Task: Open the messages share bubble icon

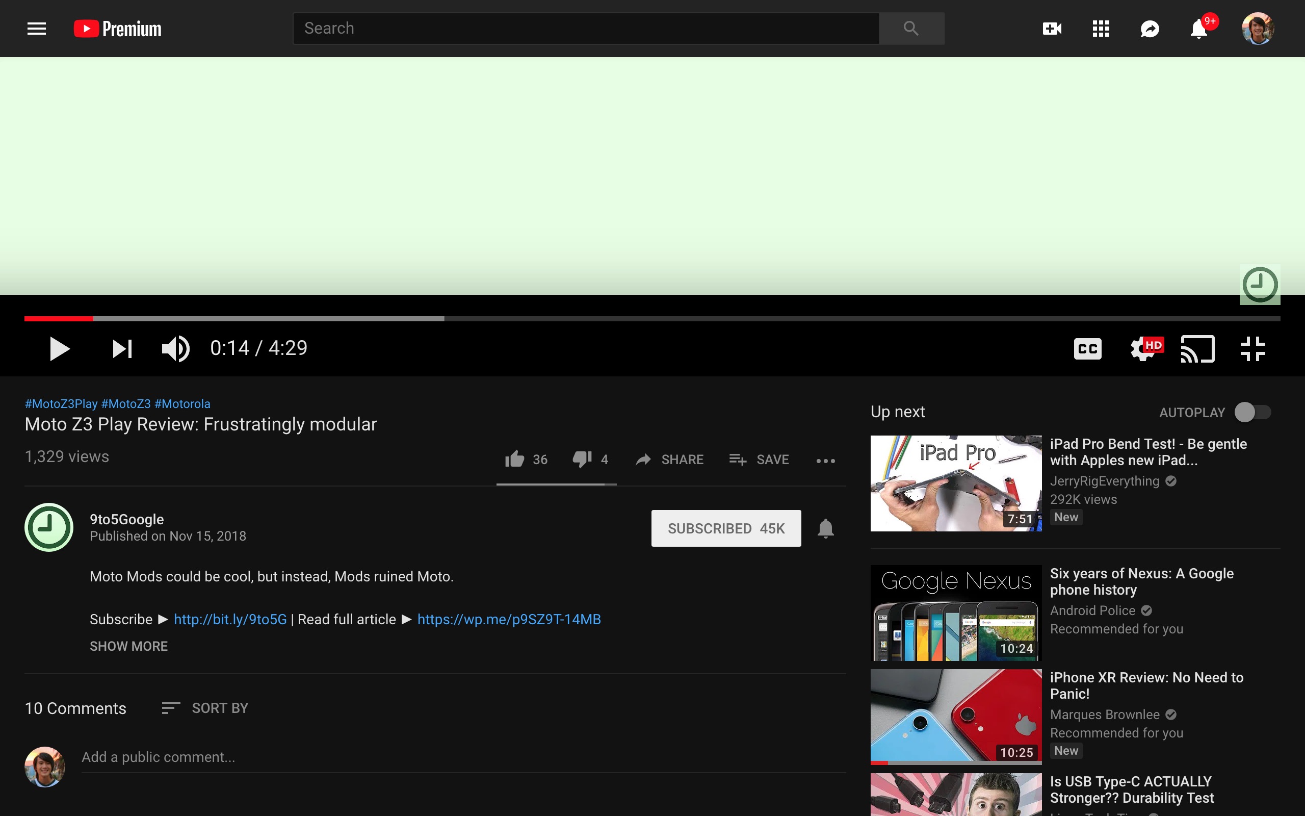Action: pyautogui.click(x=1150, y=29)
